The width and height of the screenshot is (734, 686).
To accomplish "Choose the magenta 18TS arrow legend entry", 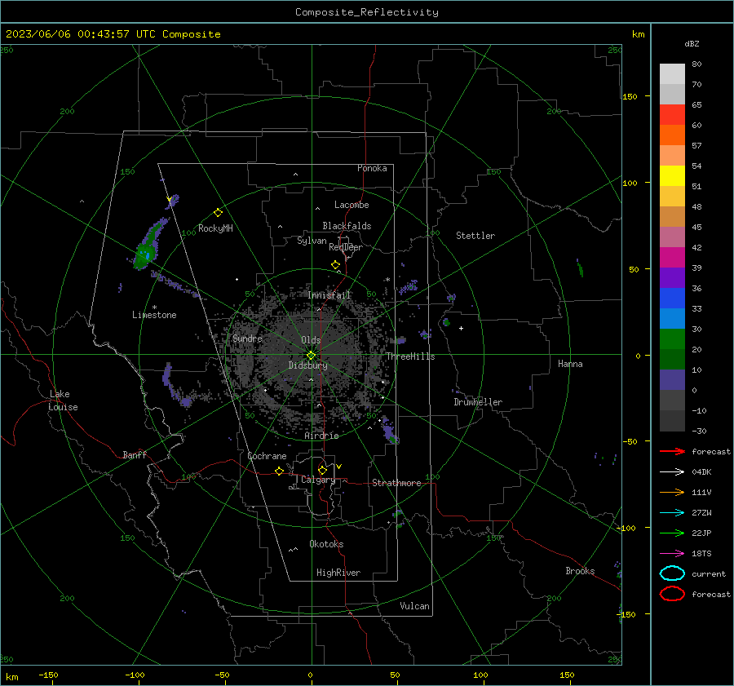I will click(672, 554).
